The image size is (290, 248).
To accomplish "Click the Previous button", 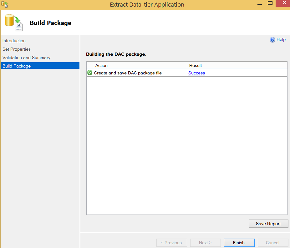I will point(171,243).
